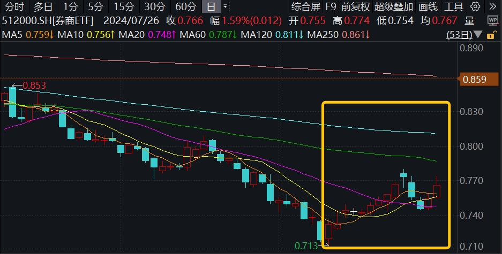The height and width of the screenshot is (254, 502).
Task: Select the 60分 period tab
Action: click(x=186, y=6)
